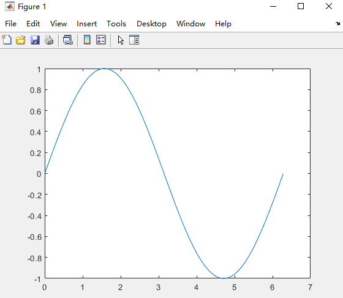Screen dimensions: 343x298
Task: Click y-axis tick label 0.4
Action: coord(36,132)
